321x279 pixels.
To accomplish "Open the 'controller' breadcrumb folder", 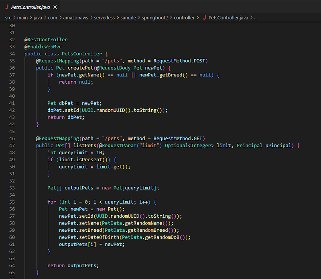I will click(x=184, y=18).
